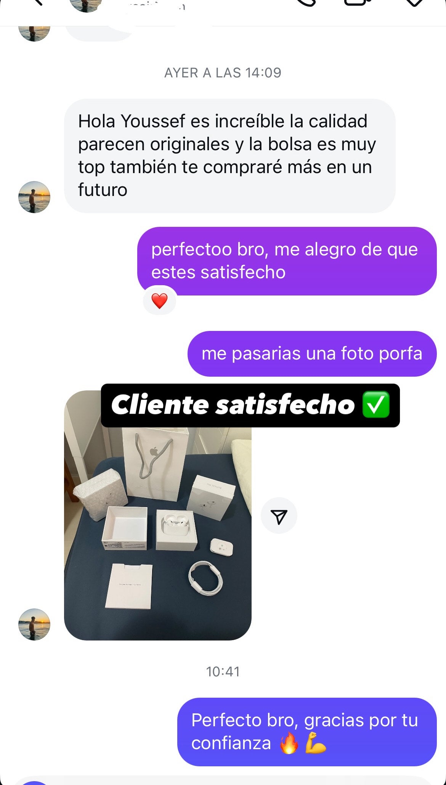This screenshot has height=785, width=446.
Task: Open sender avatar next to the AirPods photo
Action: pos(34,624)
